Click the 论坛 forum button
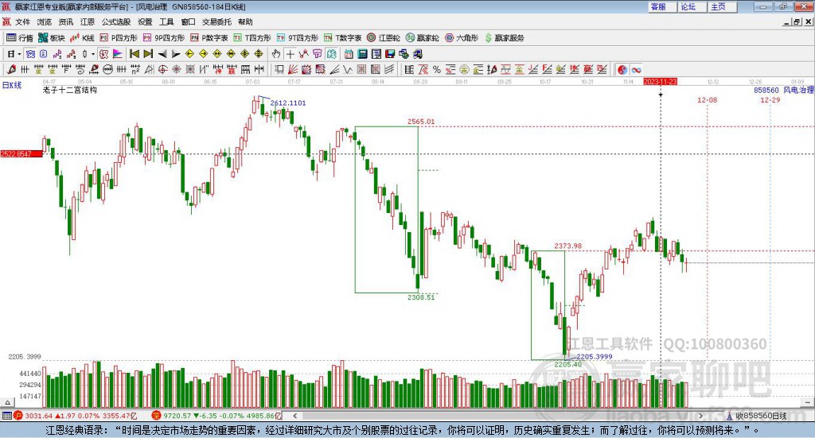The height and width of the screenshot is (438, 815). point(692,6)
